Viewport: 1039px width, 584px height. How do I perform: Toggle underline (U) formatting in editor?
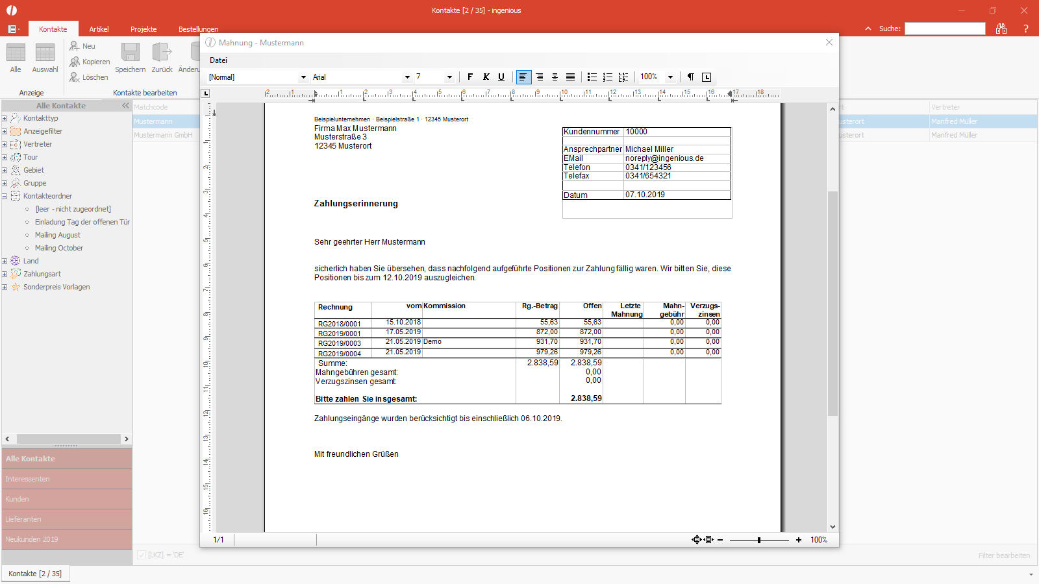coord(501,77)
